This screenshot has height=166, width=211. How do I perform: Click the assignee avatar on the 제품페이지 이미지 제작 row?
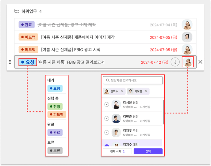click(x=187, y=37)
